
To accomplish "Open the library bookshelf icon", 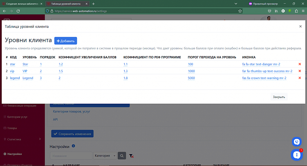I will pos(276,11).
